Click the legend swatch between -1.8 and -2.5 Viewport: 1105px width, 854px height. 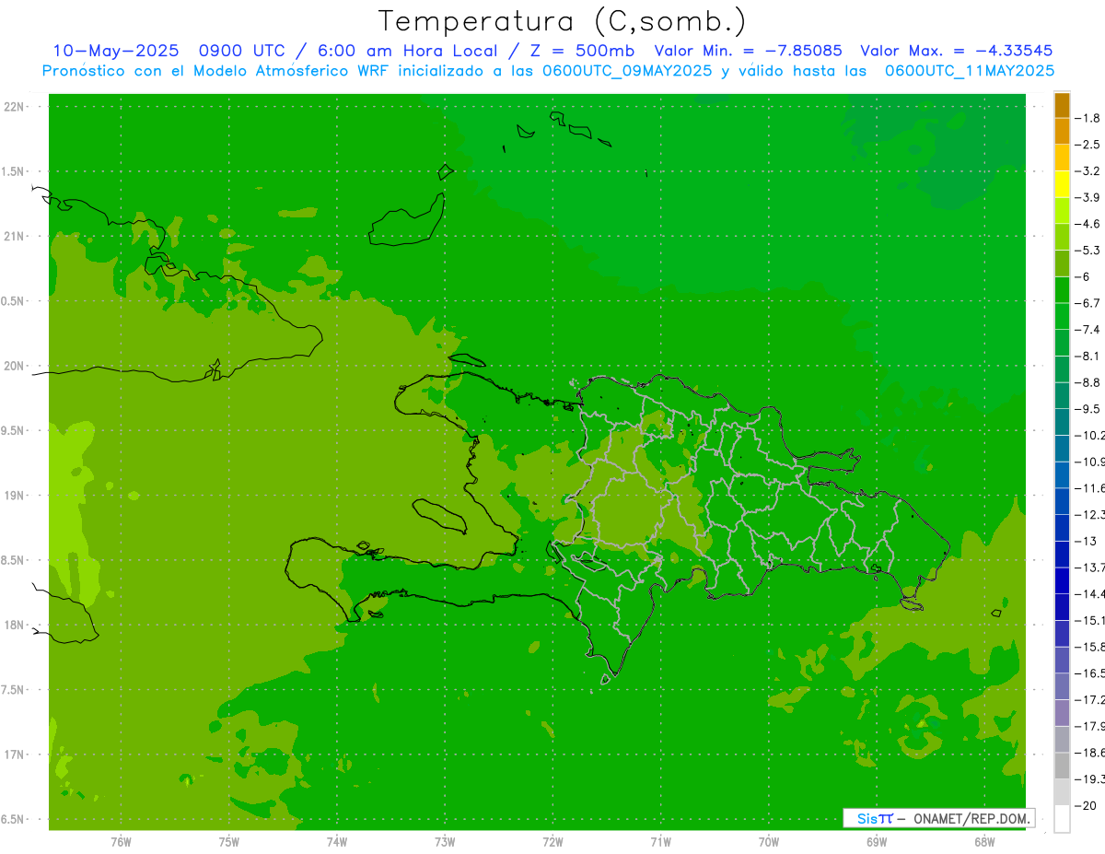(1062, 132)
